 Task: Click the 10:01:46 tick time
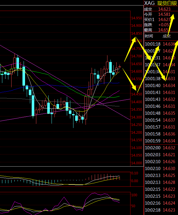153,106
